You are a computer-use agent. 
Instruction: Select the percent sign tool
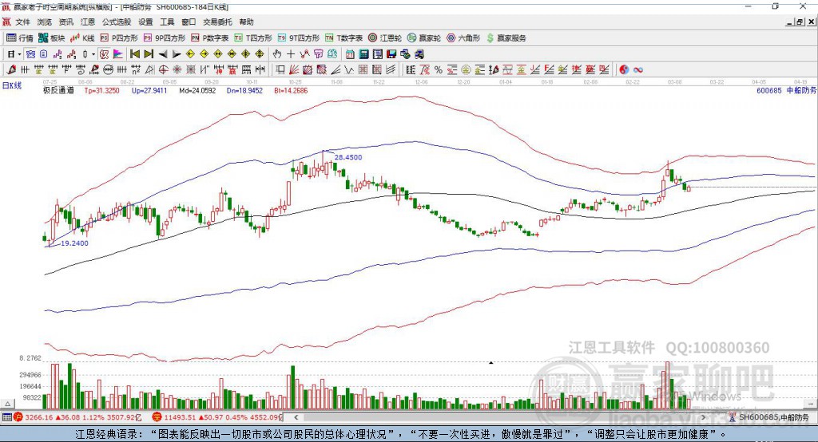tap(439, 70)
